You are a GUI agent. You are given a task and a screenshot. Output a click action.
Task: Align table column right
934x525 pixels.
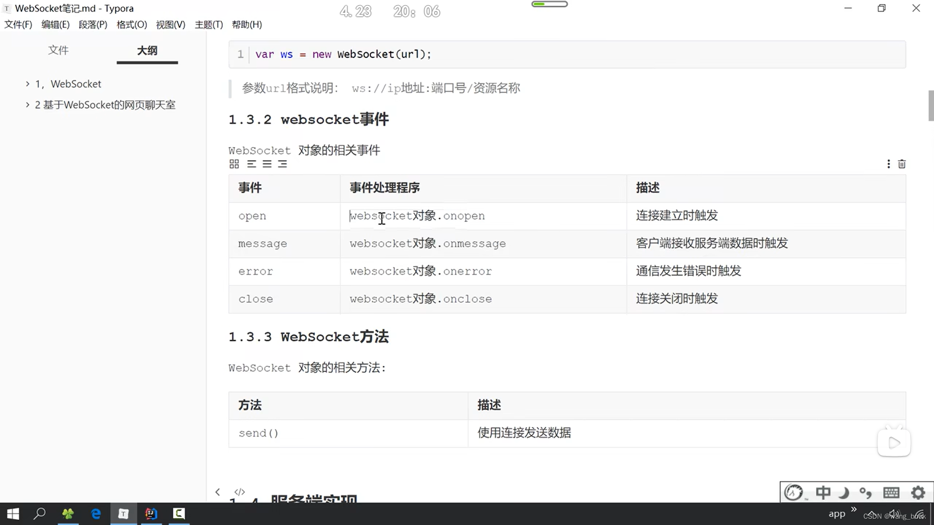click(x=283, y=164)
